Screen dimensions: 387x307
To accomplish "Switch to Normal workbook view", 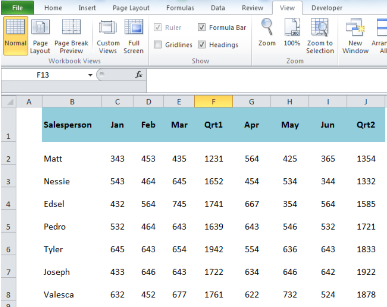I will (15, 36).
